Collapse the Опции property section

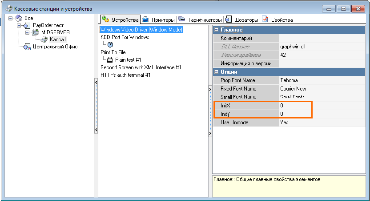[217, 72]
